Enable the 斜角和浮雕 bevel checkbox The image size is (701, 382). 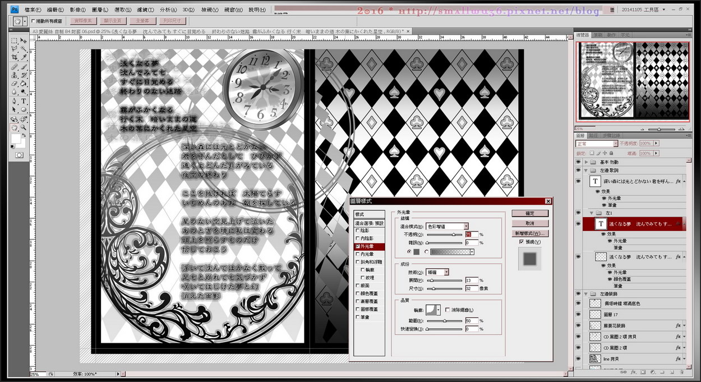[x=358, y=262]
